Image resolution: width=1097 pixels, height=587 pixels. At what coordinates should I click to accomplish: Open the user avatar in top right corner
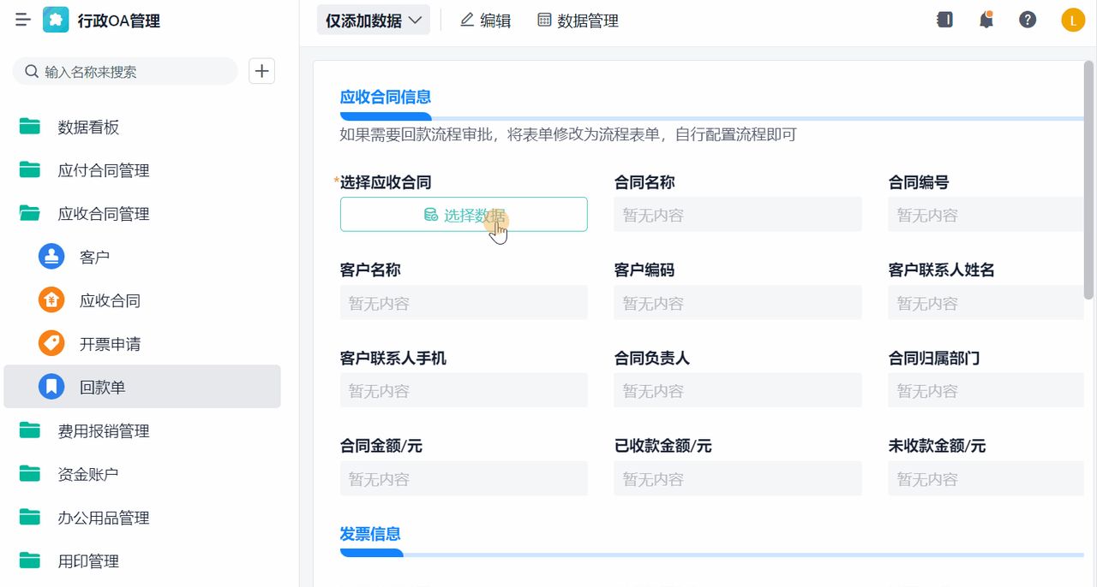1073,19
